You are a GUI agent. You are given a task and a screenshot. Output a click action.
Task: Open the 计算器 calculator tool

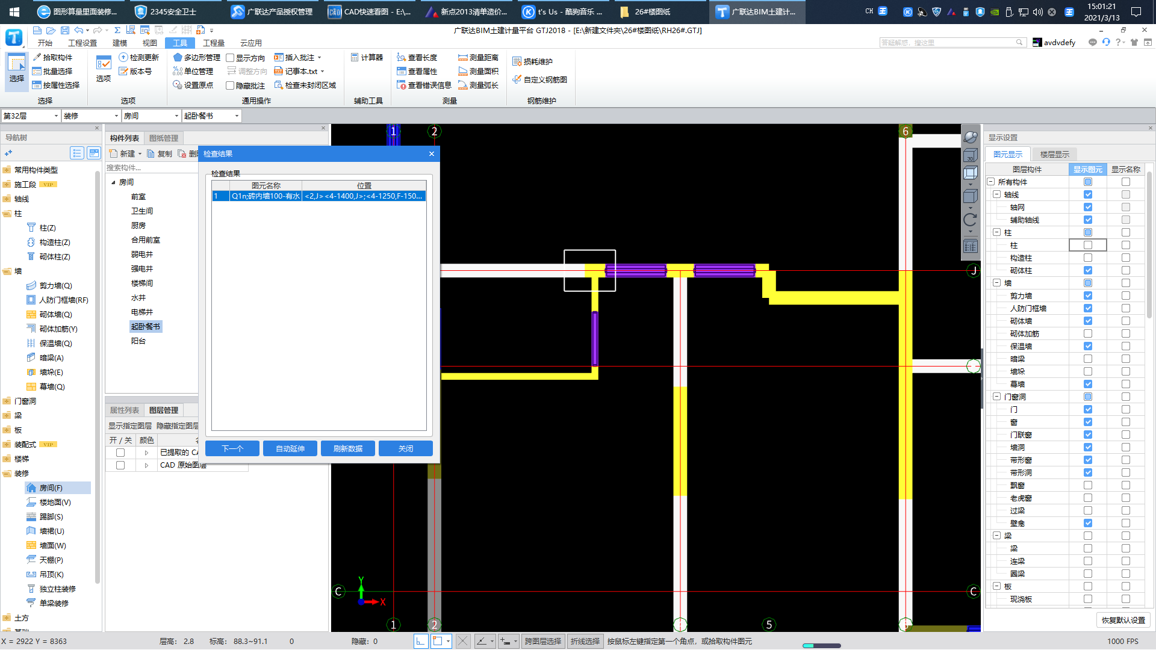(x=367, y=57)
